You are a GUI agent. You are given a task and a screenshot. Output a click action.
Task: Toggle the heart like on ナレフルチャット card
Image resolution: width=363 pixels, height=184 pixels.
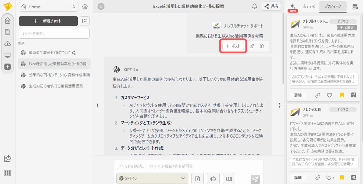329,95
